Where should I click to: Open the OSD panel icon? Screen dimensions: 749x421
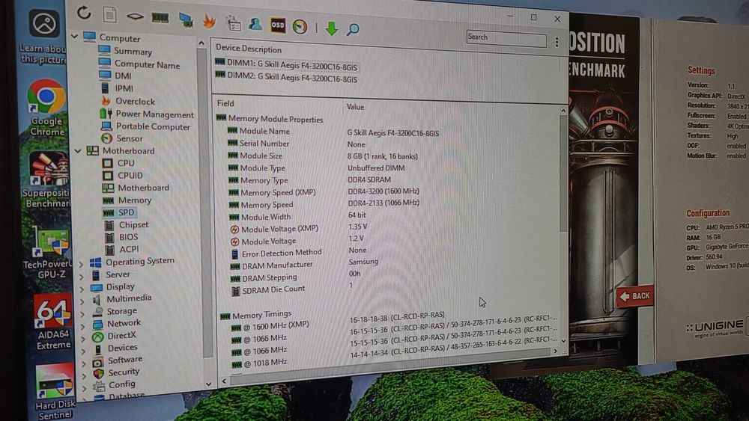[x=278, y=25]
